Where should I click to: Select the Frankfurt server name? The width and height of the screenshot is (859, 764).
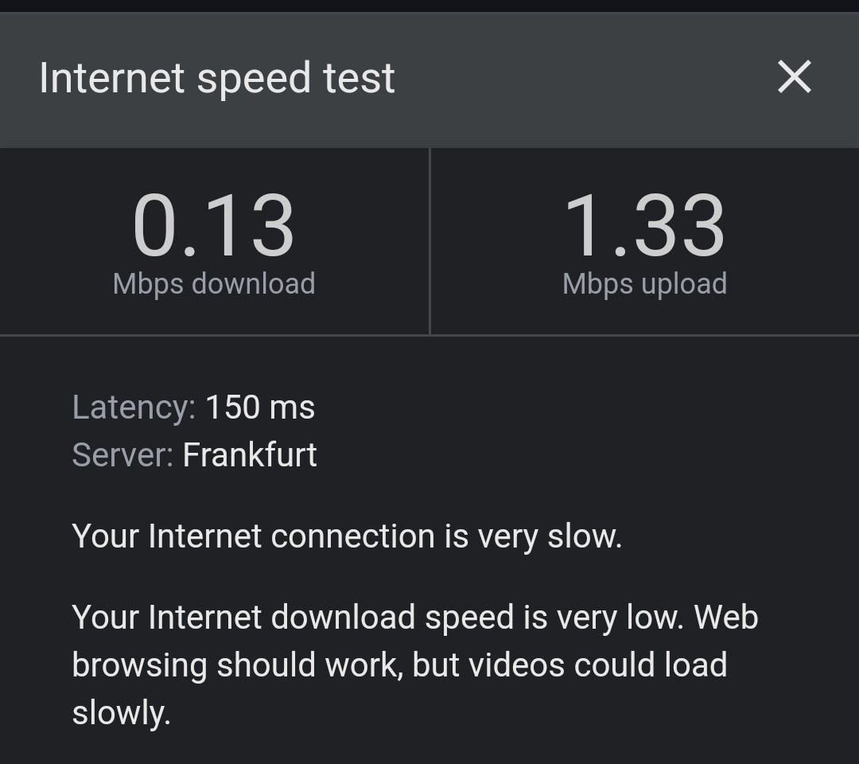coord(250,455)
